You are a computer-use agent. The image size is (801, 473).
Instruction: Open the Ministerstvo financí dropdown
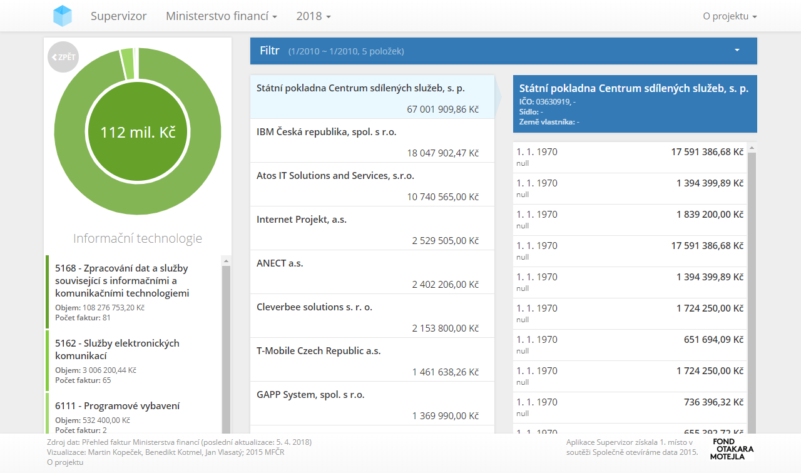coord(221,16)
